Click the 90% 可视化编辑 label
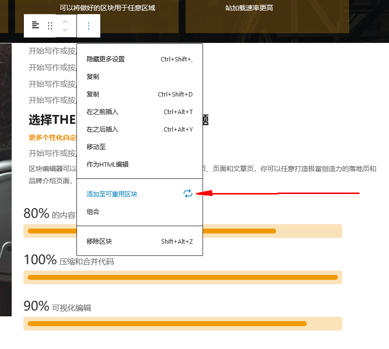Screen dimensions: 389x349 [x=57, y=306]
